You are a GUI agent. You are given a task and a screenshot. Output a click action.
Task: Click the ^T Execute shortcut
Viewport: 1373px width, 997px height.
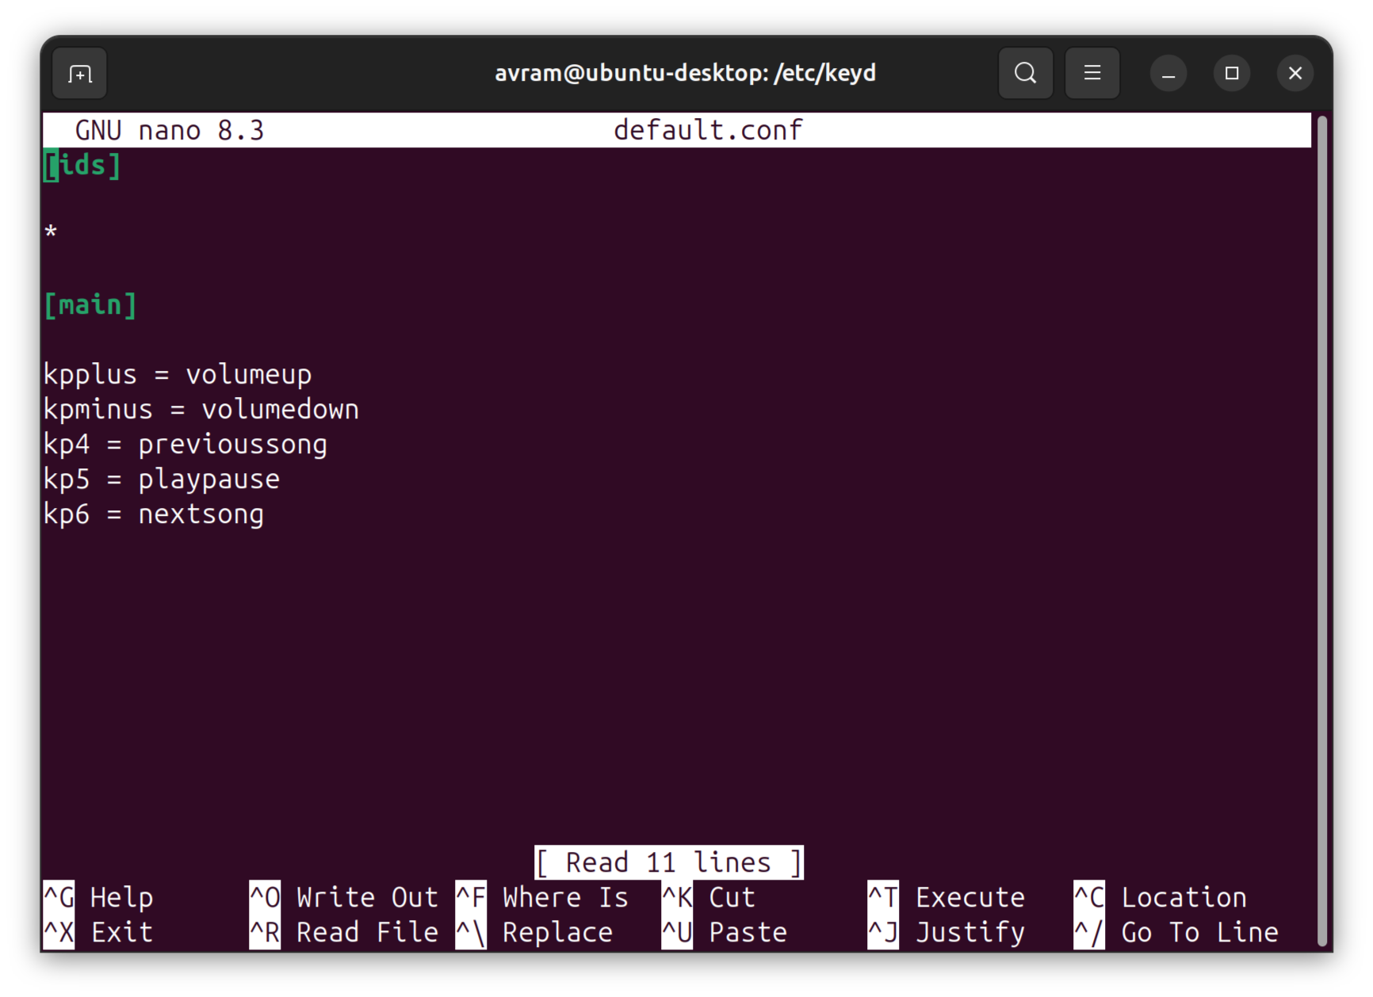click(x=947, y=897)
